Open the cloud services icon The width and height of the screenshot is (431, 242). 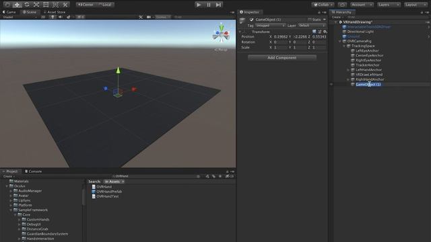pos(342,5)
